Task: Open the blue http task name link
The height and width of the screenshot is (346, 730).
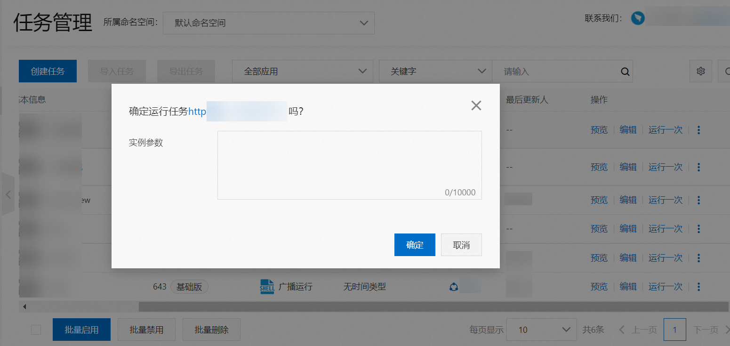Action: [197, 112]
